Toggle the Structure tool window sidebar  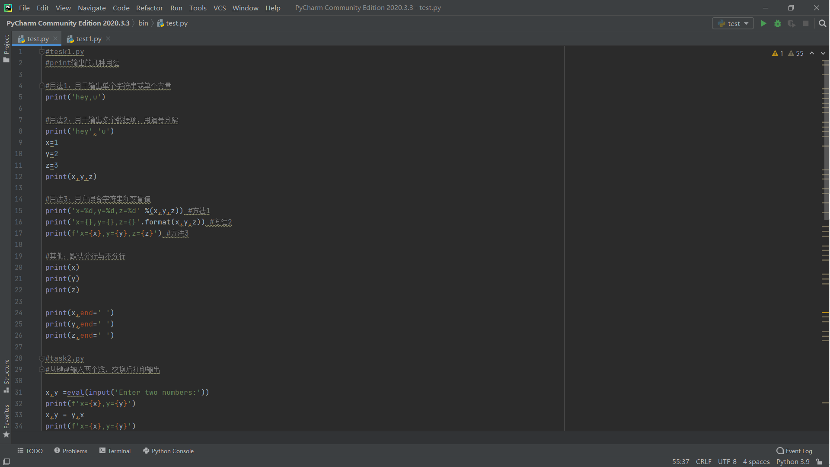point(6,375)
